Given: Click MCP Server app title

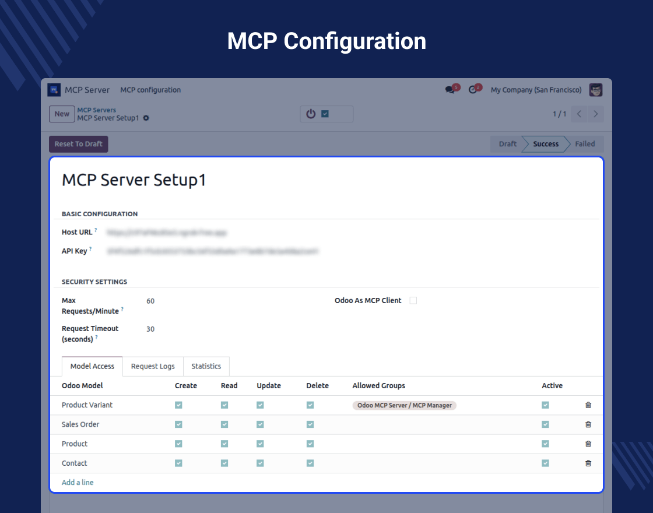Looking at the screenshot, I should click(87, 90).
